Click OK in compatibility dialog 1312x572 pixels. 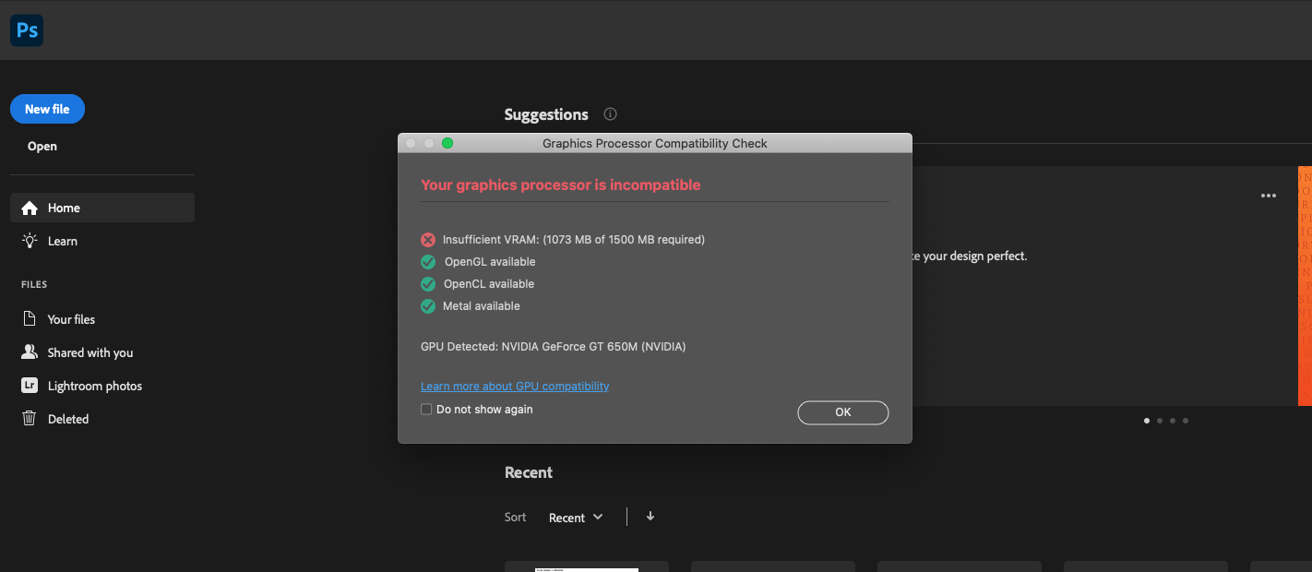click(x=843, y=412)
